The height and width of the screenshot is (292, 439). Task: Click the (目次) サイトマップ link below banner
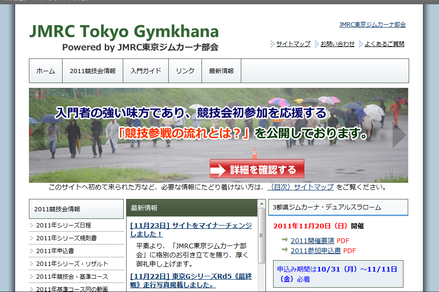click(301, 187)
